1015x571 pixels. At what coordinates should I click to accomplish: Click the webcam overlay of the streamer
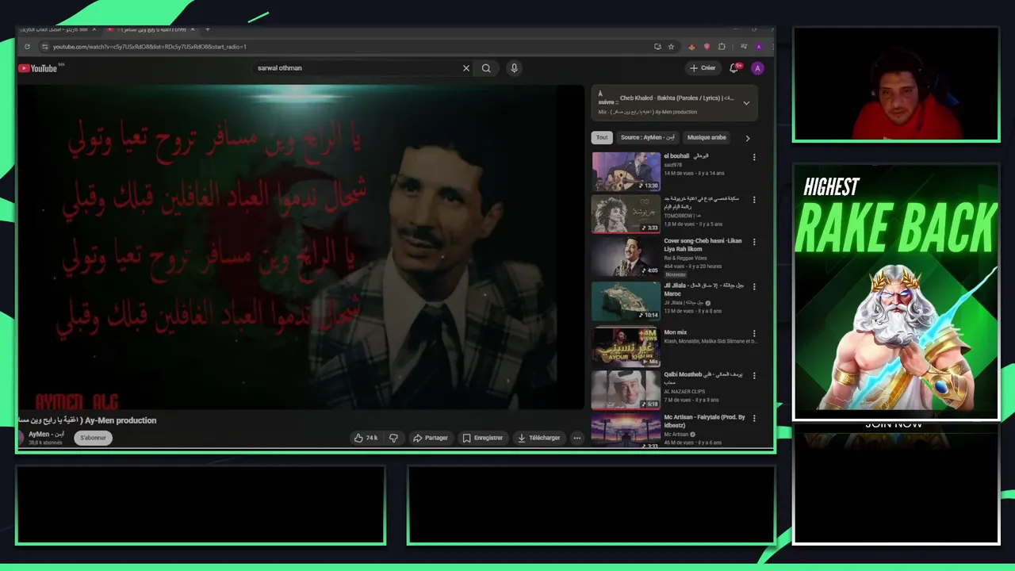click(x=896, y=84)
